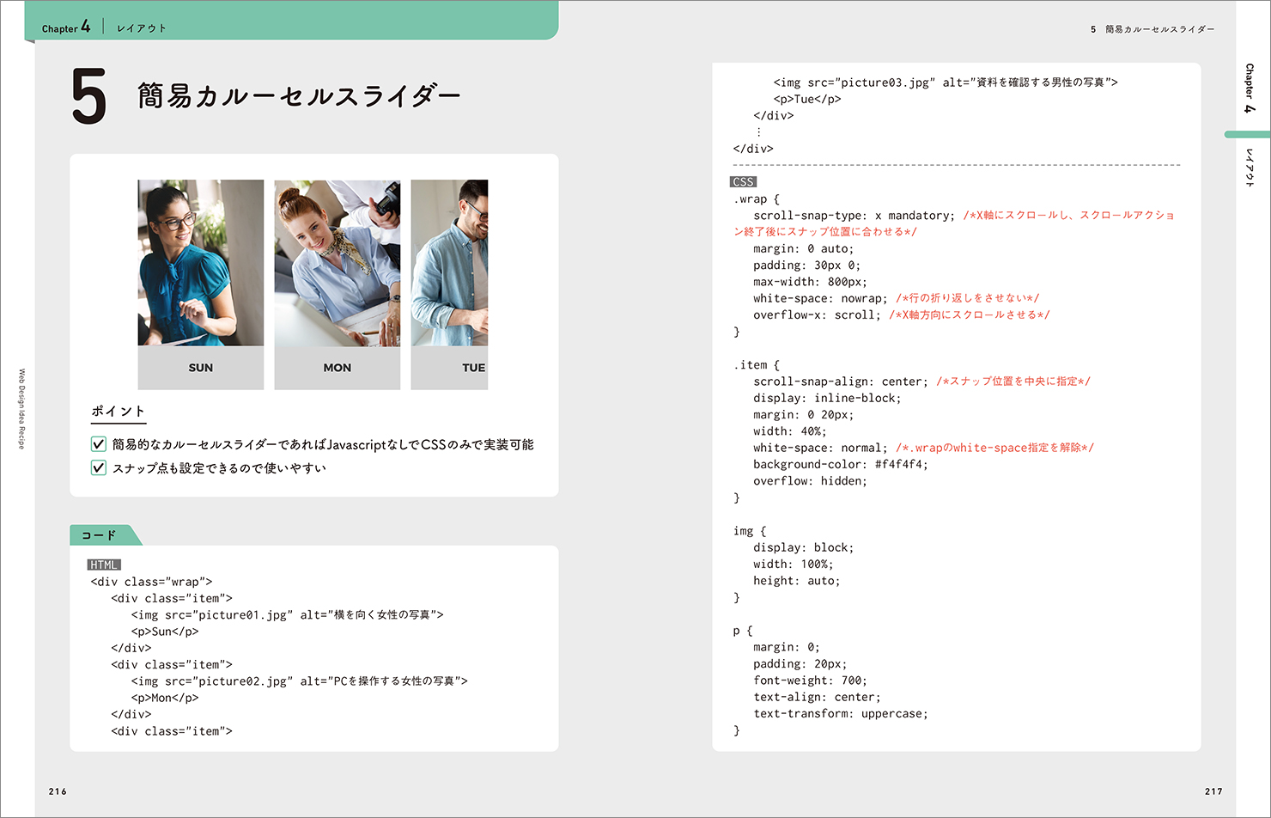Click the MON caption label
The height and width of the screenshot is (818, 1271).
tap(337, 368)
